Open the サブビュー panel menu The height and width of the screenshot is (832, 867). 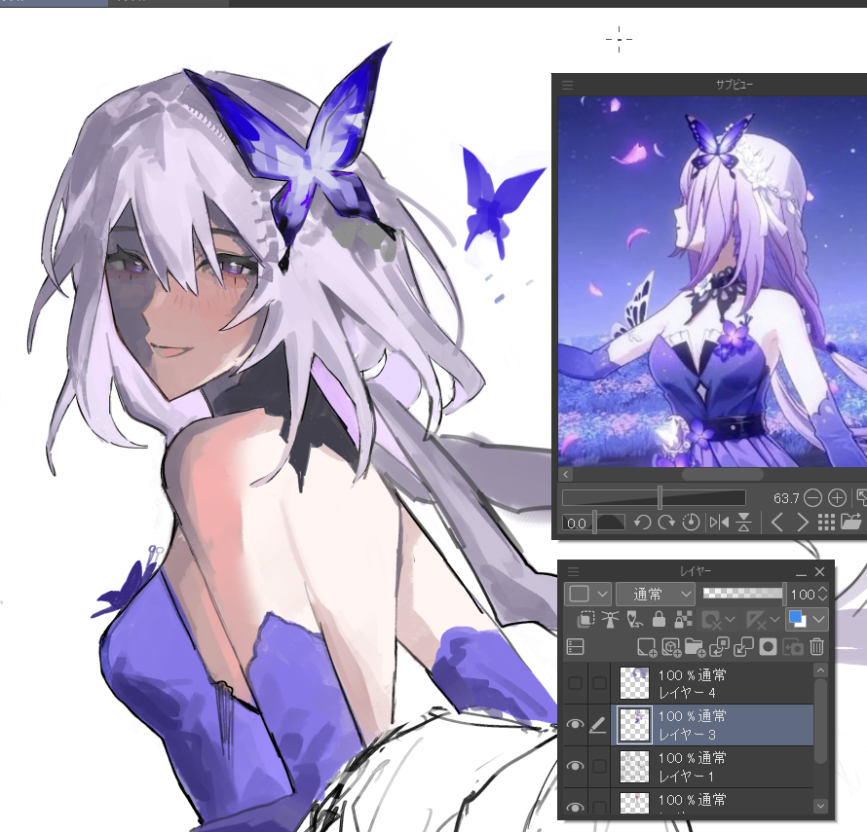[x=568, y=85]
